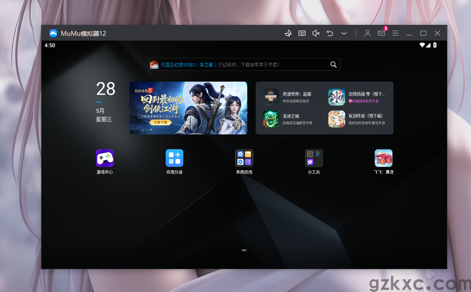
Task: Click the game icon in search bar
Action: (x=154, y=64)
